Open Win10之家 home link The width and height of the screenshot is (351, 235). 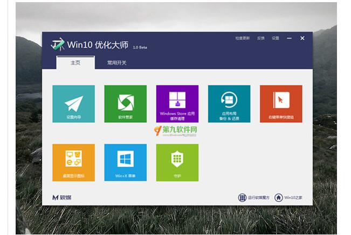[288, 197]
